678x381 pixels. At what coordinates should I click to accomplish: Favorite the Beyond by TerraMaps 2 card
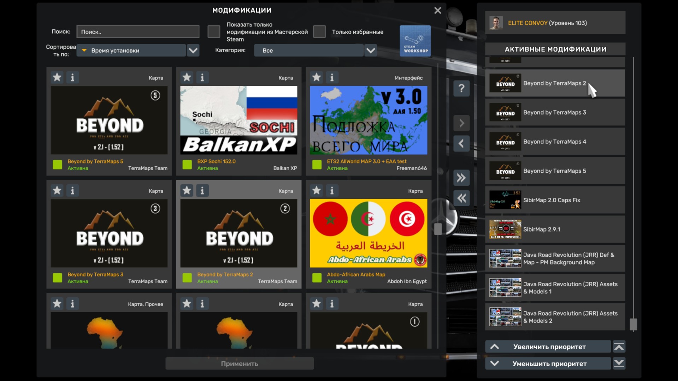(x=187, y=191)
